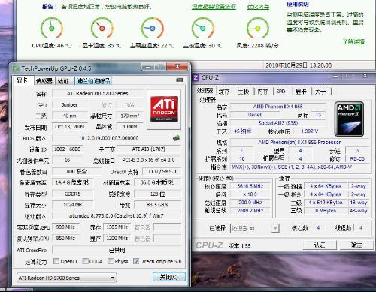The width and height of the screenshot is (376, 292).
Task: Click the actual memory clock value 1305 MHz
Action: point(117,227)
